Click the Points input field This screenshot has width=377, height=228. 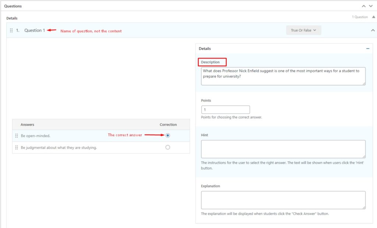tap(225, 110)
